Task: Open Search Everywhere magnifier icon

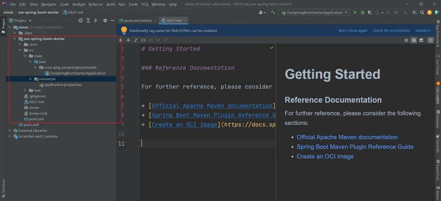Action: tap(422, 12)
